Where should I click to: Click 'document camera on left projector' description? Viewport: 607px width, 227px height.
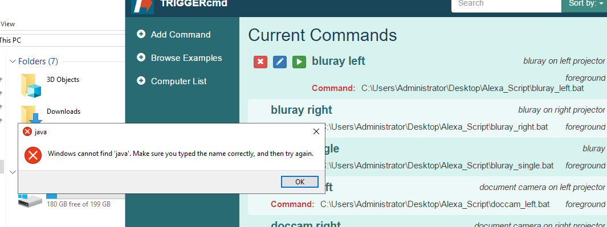tap(543, 187)
